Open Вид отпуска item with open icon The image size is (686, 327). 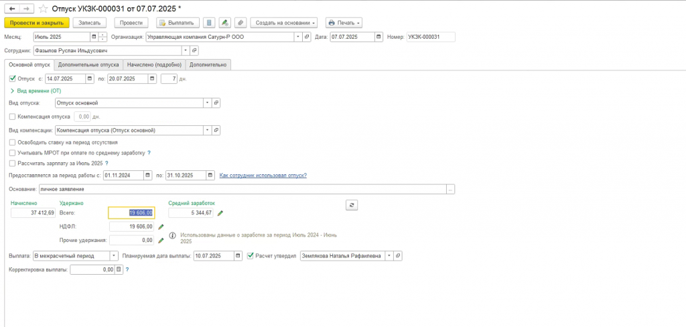(x=216, y=103)
